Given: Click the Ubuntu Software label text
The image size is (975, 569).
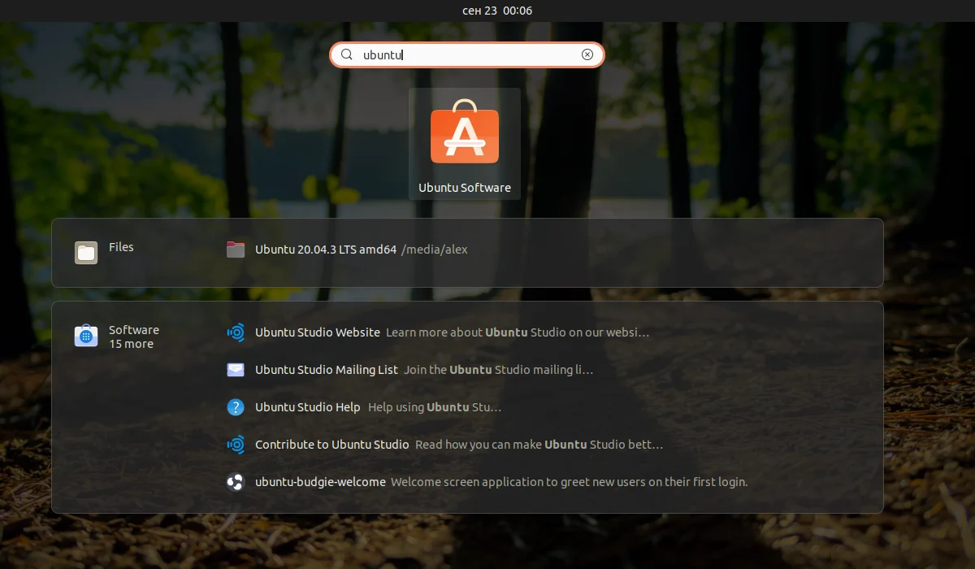Looking at the screenshot, I should tap(465, 188).
